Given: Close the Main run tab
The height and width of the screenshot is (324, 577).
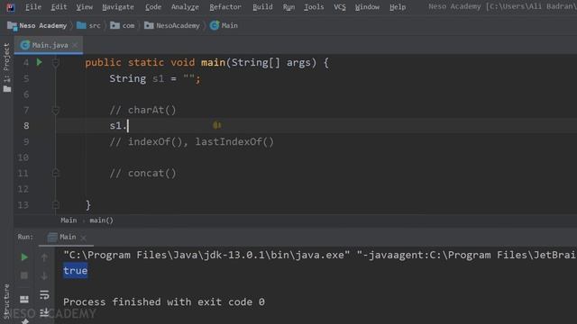Looking at the screenshot, I should click(83, 238).
